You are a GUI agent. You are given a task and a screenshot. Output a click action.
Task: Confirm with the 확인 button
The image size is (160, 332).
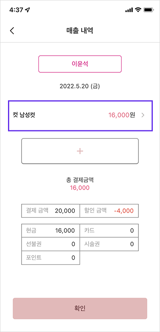tap(80, 308)
